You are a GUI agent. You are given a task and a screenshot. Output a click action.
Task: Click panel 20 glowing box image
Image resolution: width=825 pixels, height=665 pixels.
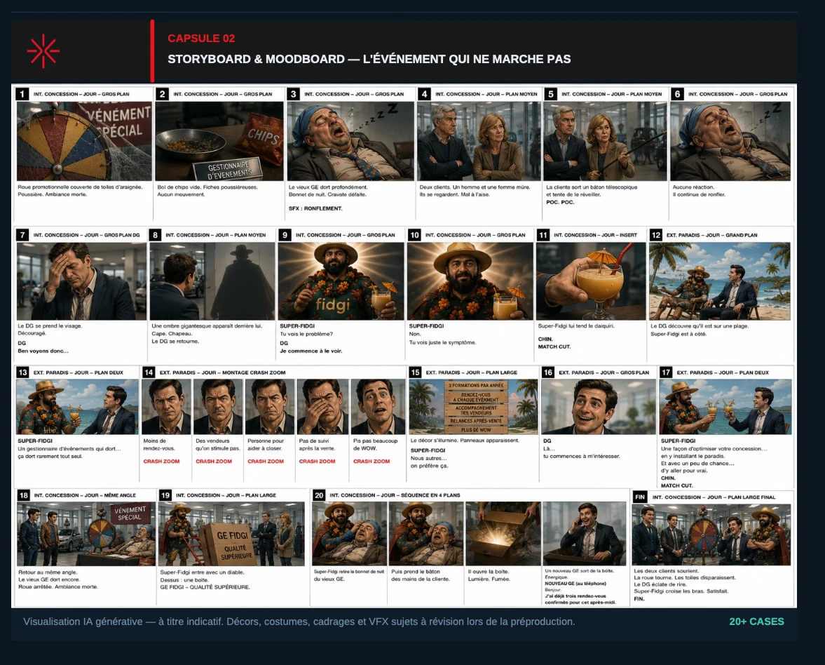pos(503,533)
